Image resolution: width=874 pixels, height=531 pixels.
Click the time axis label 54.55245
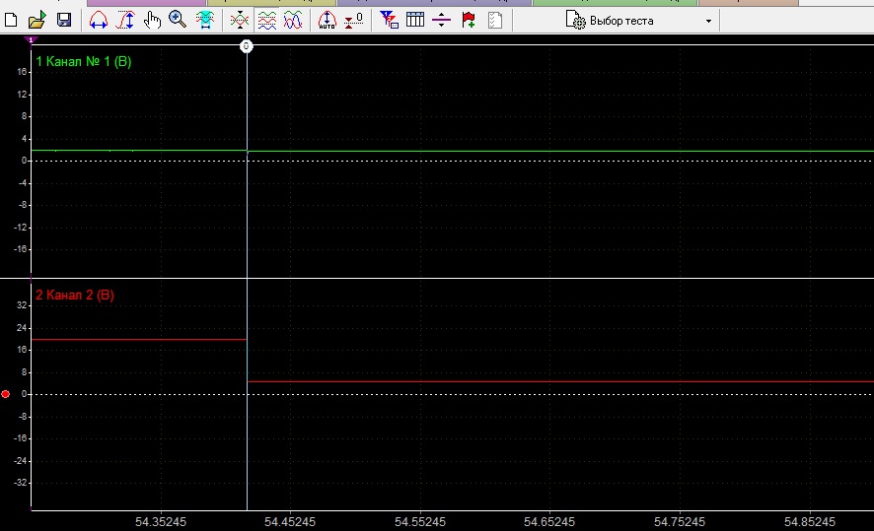tap(420, 521)
